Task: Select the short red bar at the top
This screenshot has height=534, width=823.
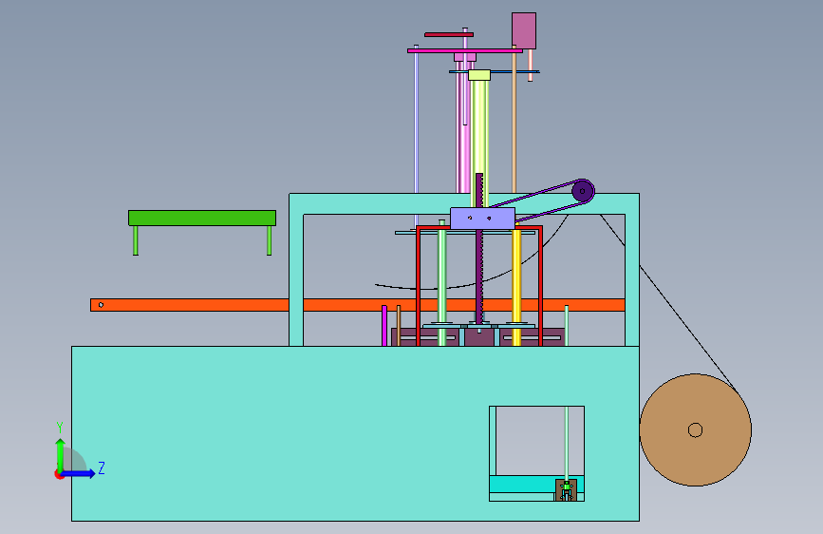Action: [449, 35]
